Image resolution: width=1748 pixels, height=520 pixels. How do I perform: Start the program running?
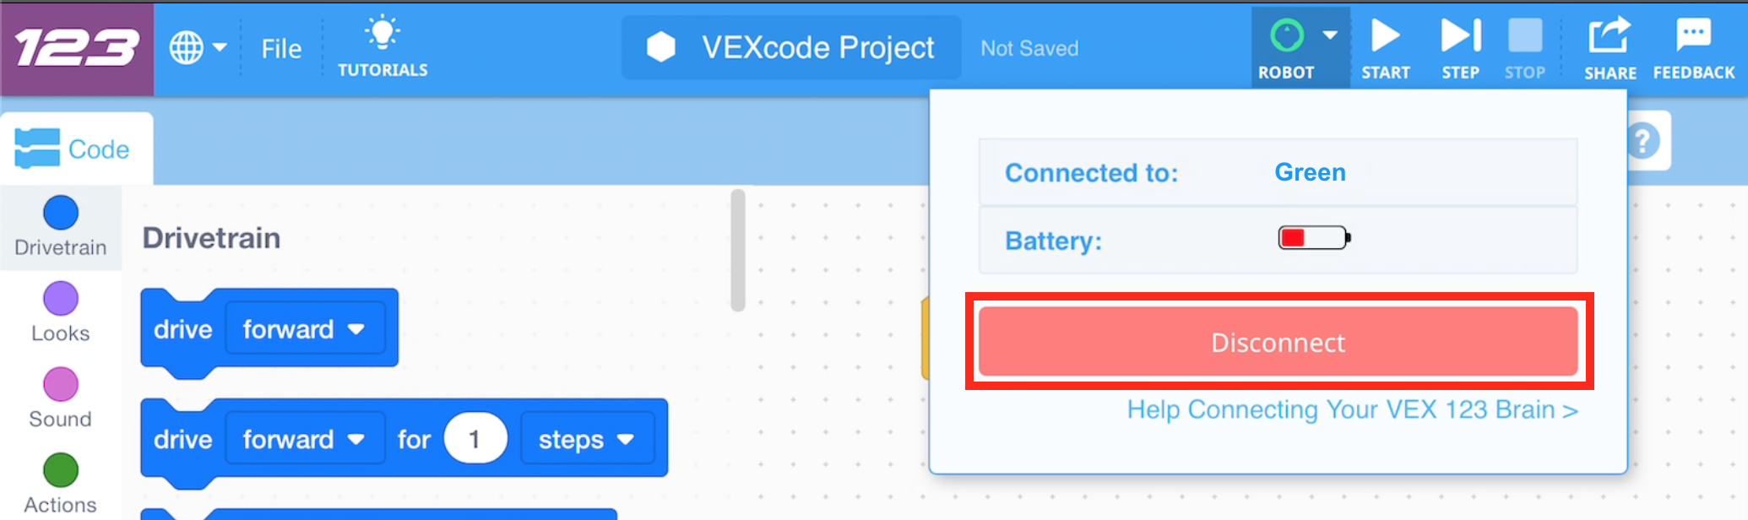[1385, 38]
